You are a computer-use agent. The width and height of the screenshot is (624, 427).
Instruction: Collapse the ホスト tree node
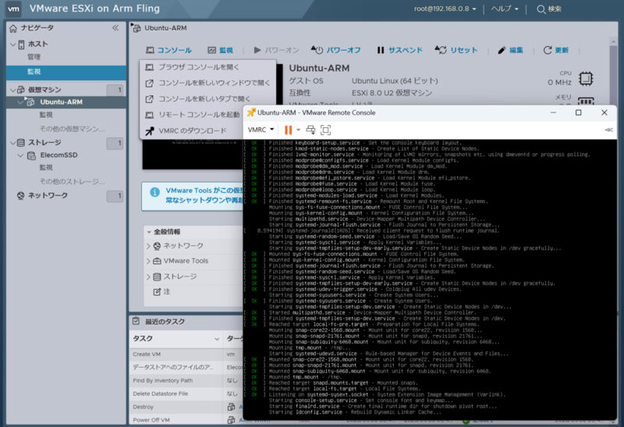coord(12,44)
